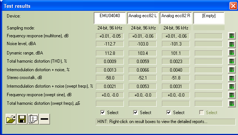This screenshot has width=238, height=135.
Task: Click stereo crosstalk value -58.0
Action: point(110,78)
